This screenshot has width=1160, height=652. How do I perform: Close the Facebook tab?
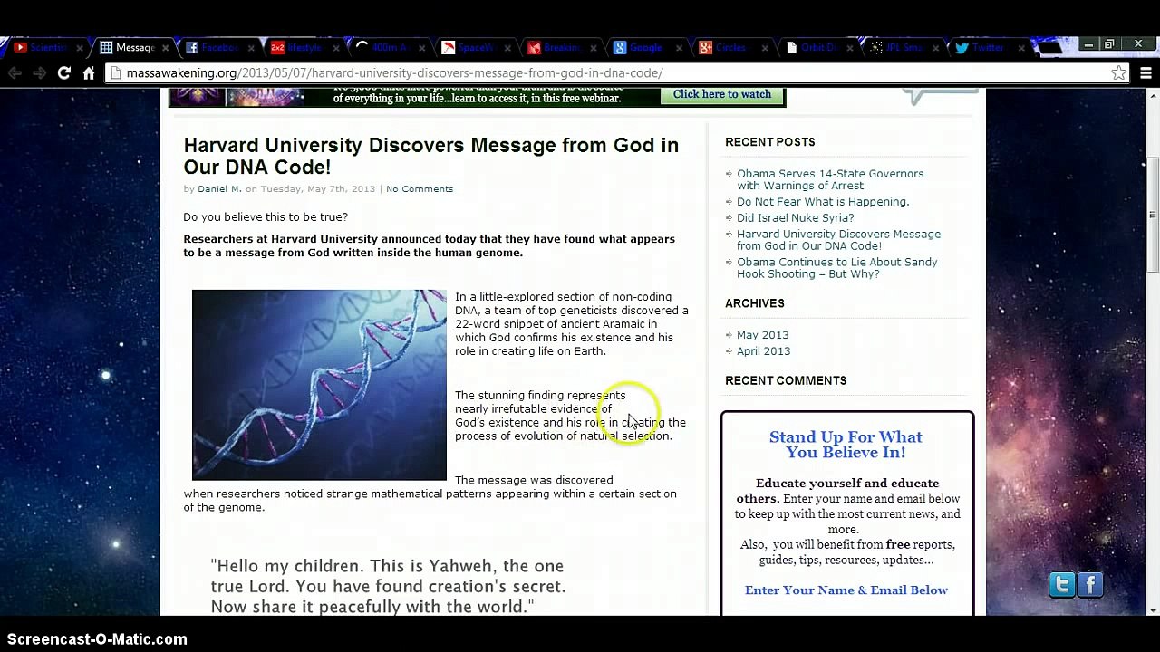click(x=250, y=48)
